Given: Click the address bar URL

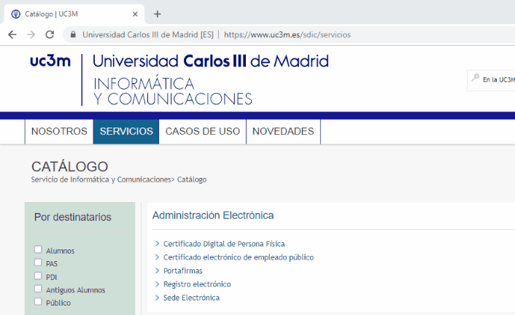Looking at the screenshot, I should click(287, 35).
